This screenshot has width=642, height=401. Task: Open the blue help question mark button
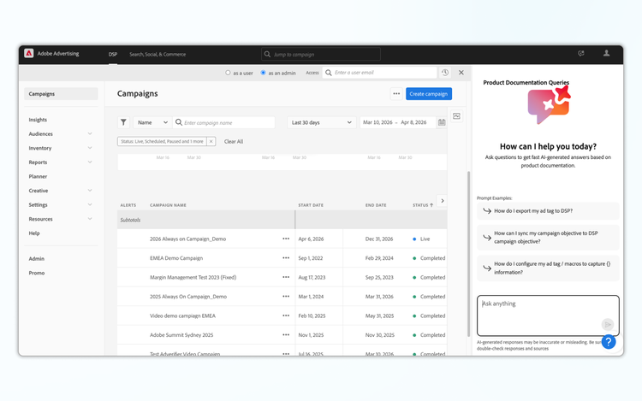(609, 342)
